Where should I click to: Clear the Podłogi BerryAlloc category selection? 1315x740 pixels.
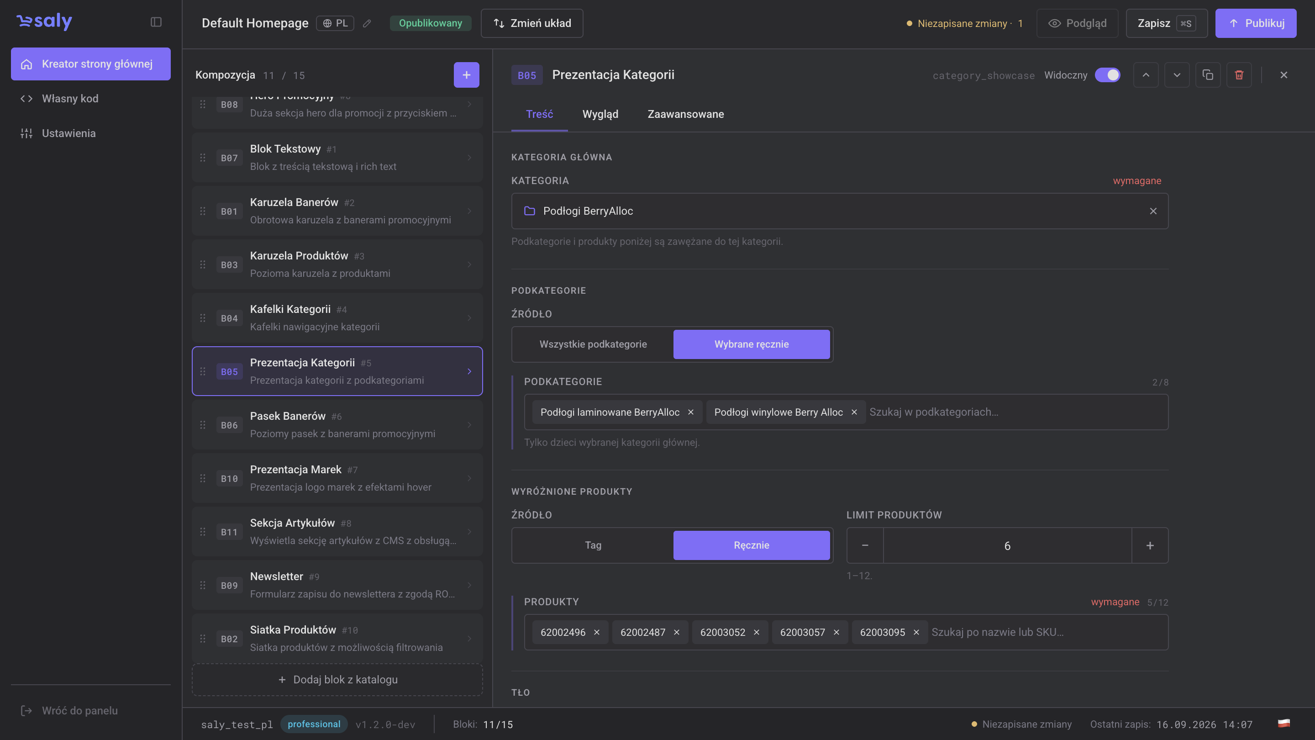point(1153,211)
